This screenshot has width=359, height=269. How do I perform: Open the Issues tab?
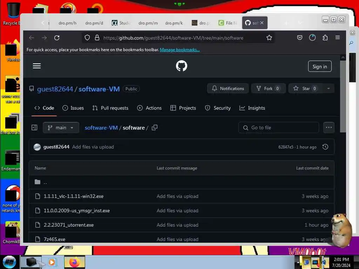[73, 108]
